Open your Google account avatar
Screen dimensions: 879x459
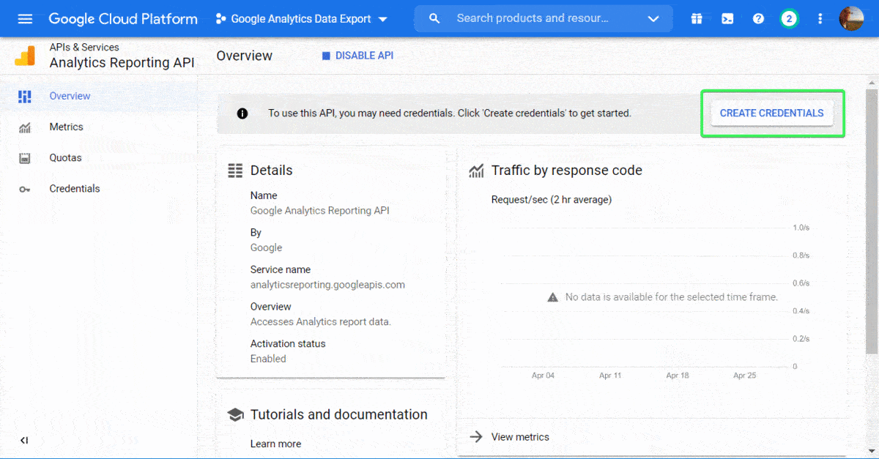pyautogui.click(x=851, y=18)
